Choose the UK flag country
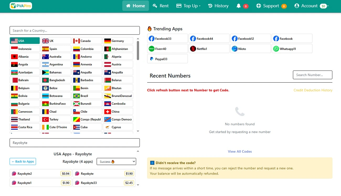 pyautogui.click(x=56, y=41)
